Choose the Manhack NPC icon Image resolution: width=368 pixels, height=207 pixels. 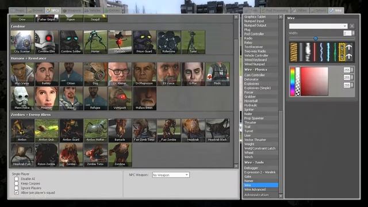click(x=120, y=42)
